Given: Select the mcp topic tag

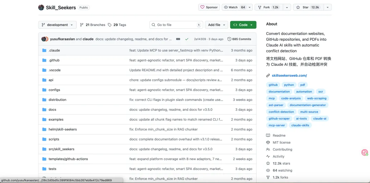Looking at the screenshot, I should coord(272,98).
